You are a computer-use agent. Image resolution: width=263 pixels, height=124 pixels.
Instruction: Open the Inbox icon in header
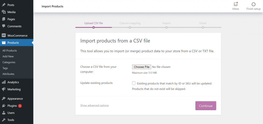[x=236, y=4]
